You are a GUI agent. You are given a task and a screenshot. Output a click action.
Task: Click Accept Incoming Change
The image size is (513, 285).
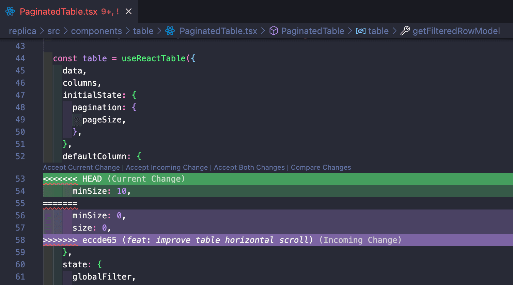pos(167,167)
